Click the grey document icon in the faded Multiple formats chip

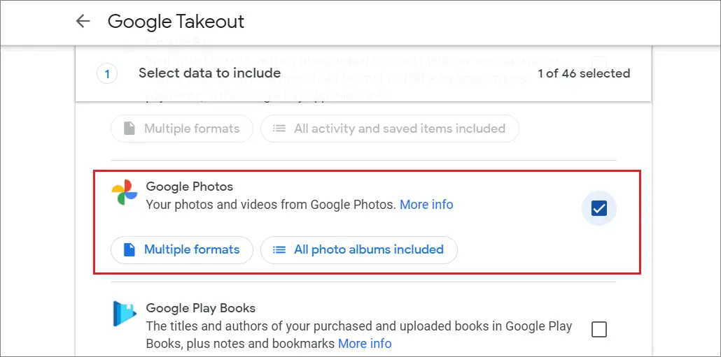coord(129,129)
